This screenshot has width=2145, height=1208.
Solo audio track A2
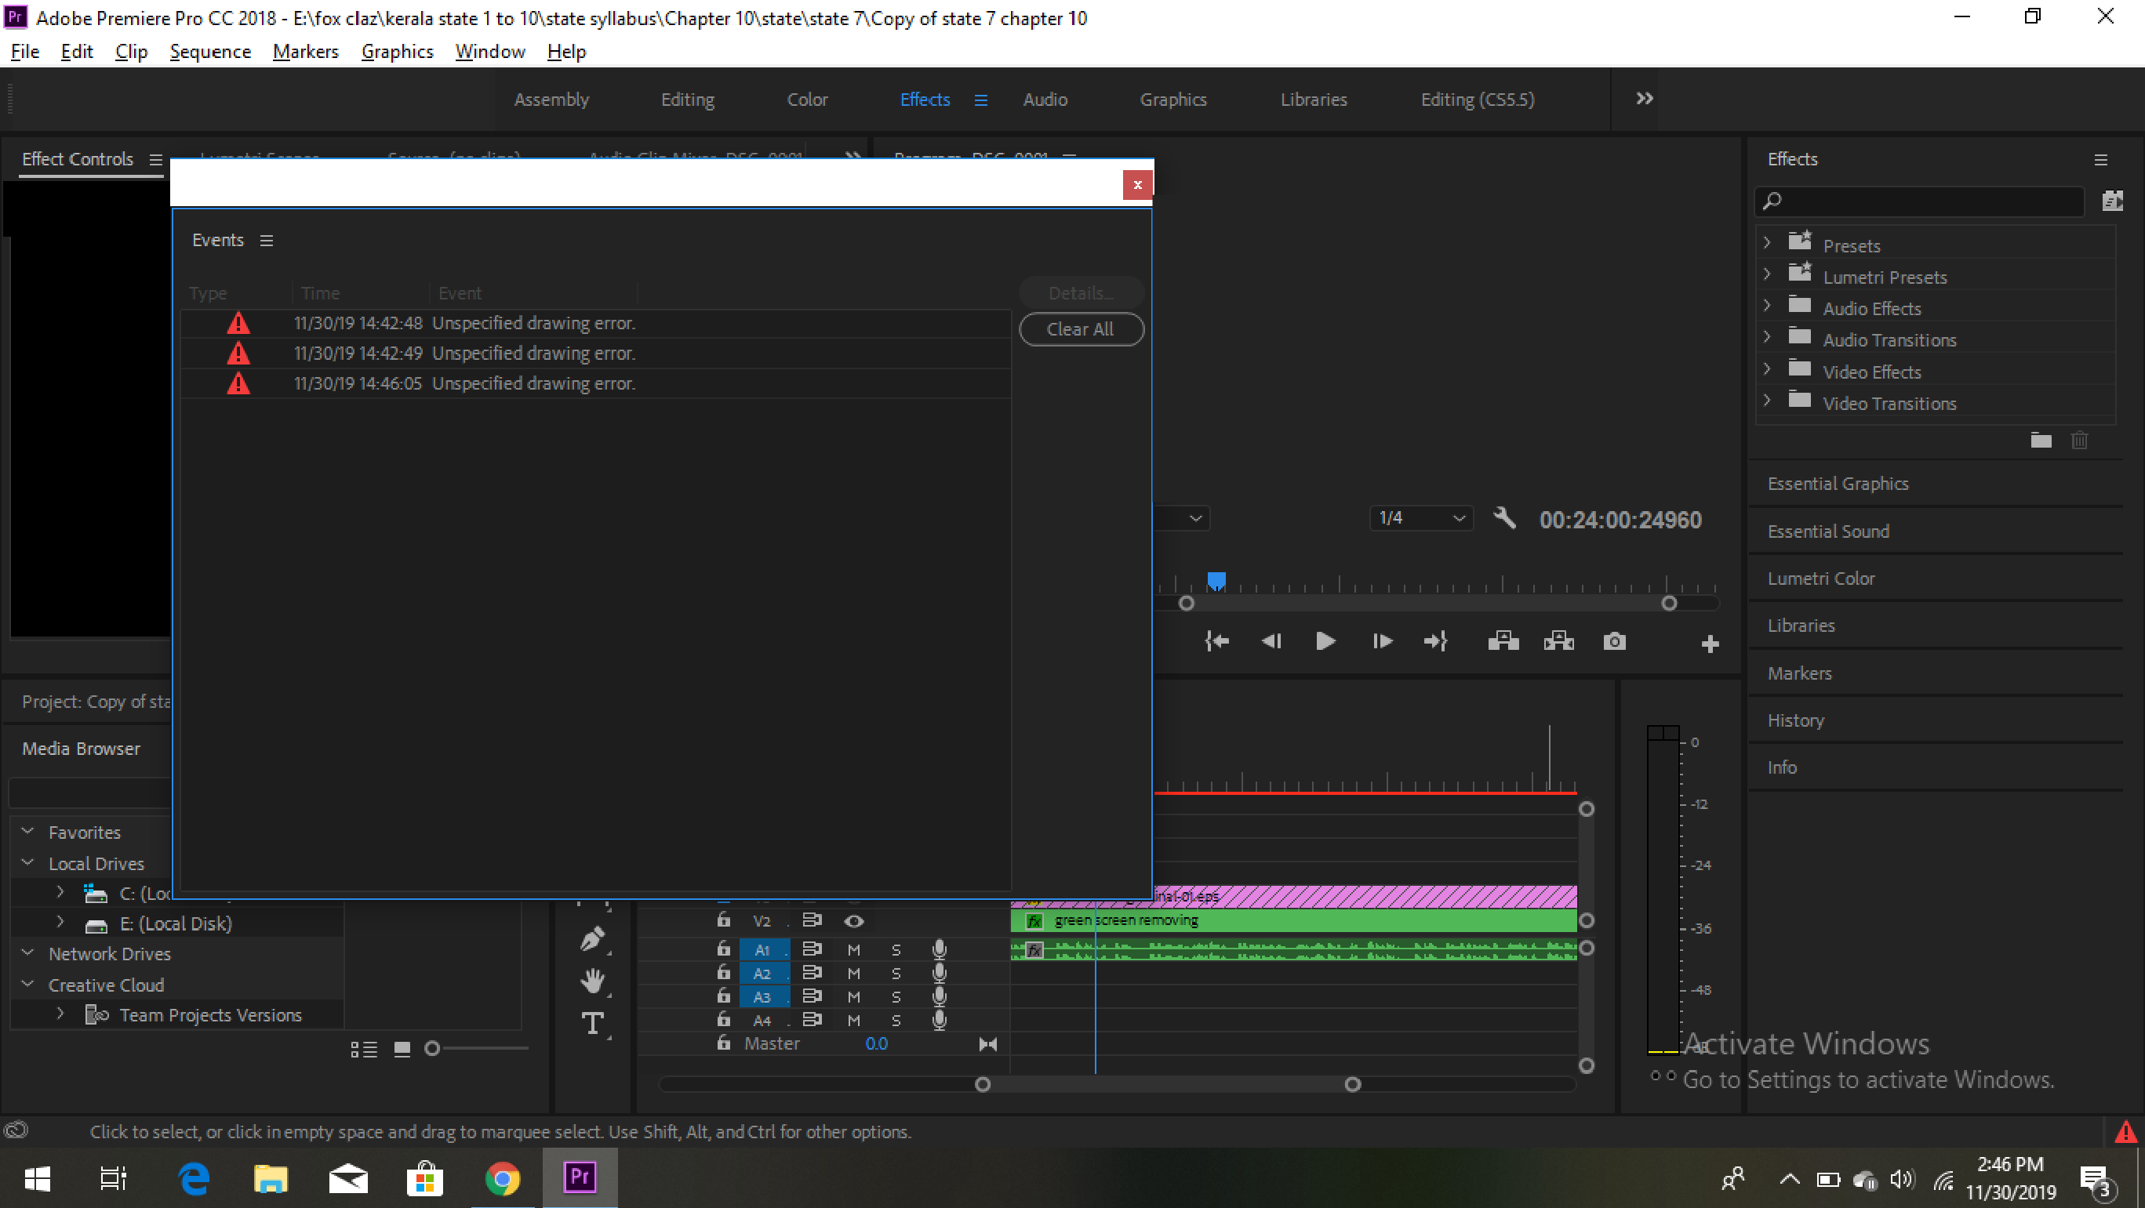point(896,972)
